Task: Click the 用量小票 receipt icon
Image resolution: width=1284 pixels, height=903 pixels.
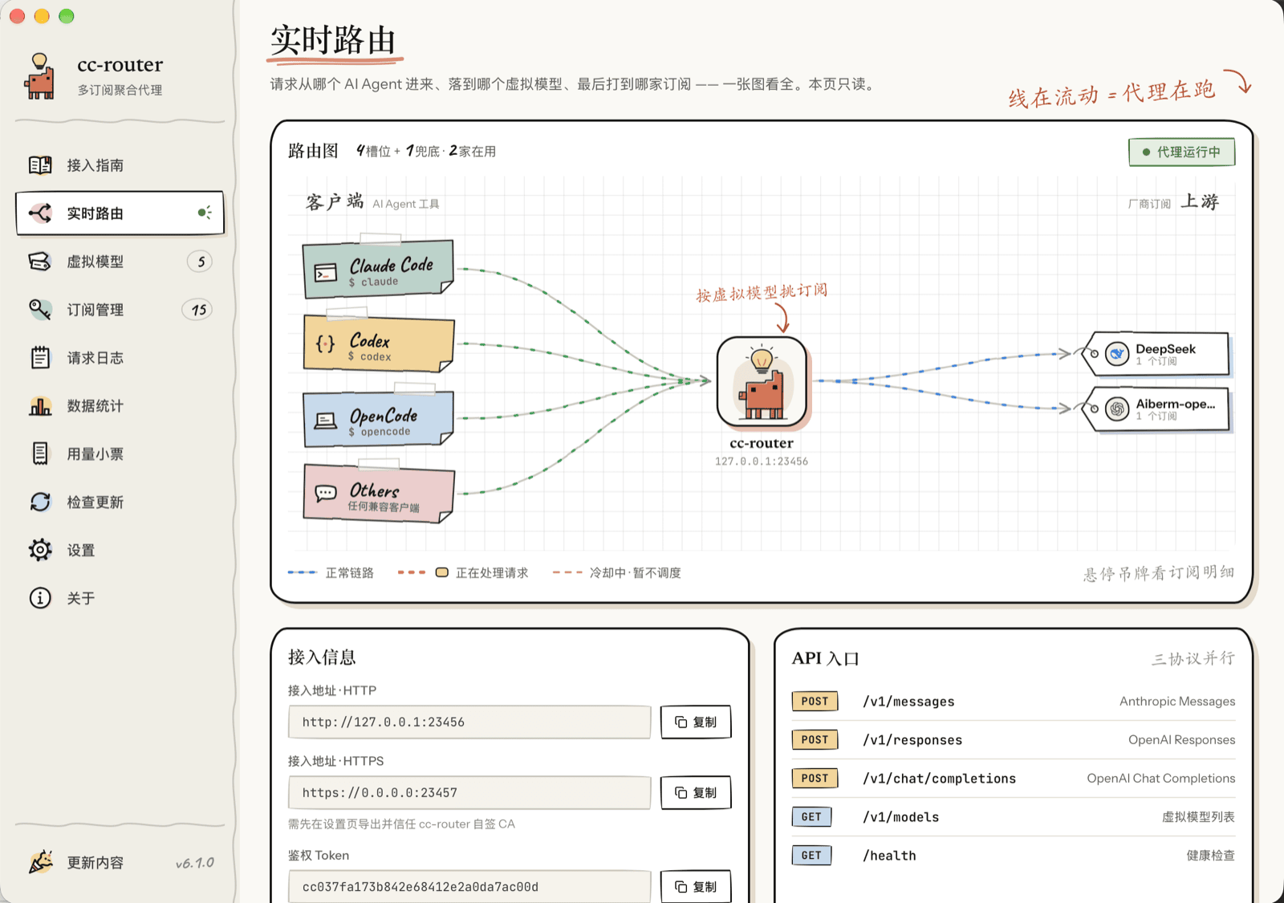Action: pyautogui.click(x=40, y=454)
